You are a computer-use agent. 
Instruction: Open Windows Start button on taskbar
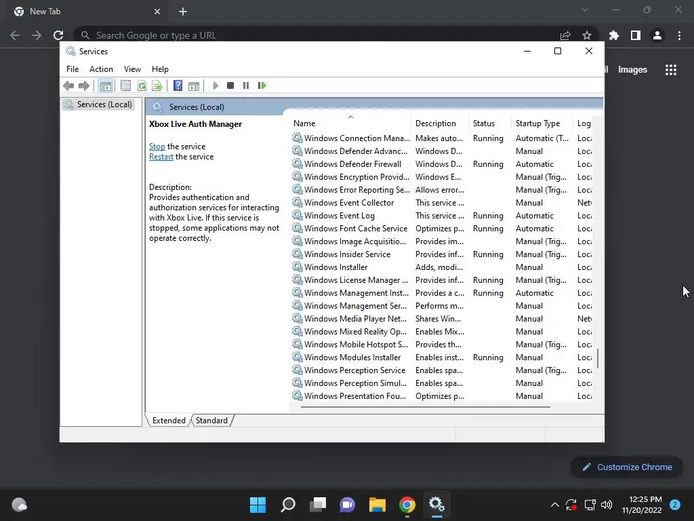258,505
